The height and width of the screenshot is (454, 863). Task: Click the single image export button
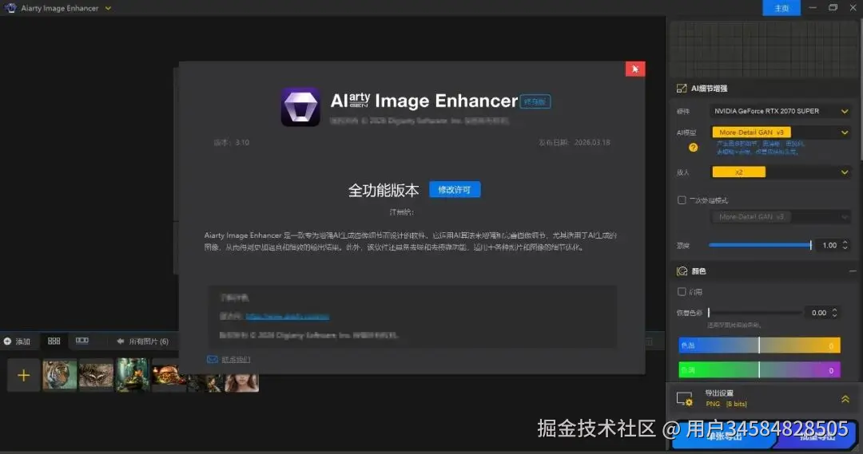(x=724, y=436)
